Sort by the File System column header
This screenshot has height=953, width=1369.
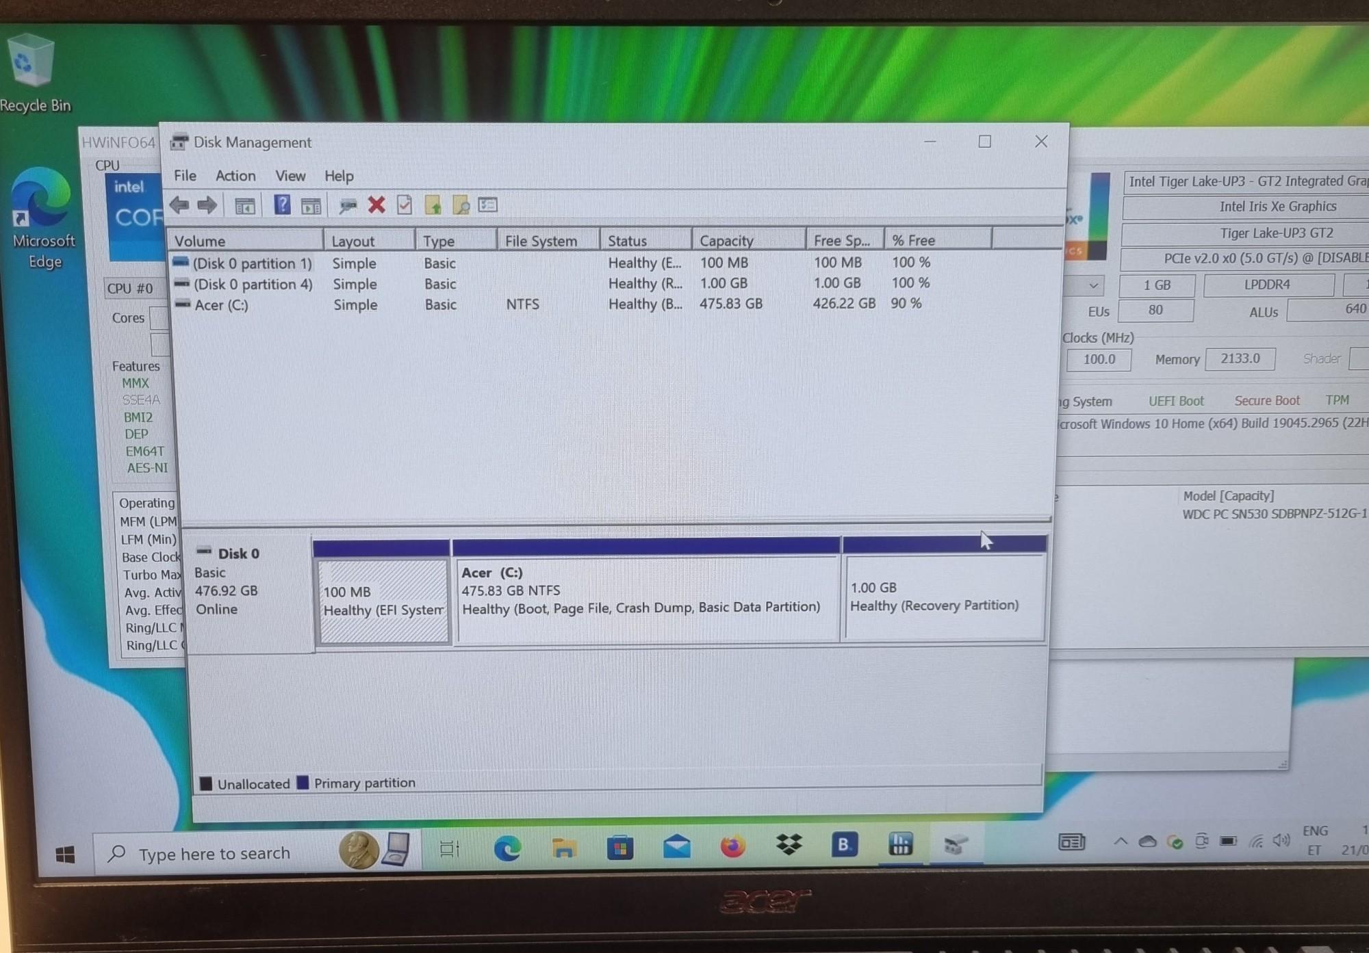(548, 240)
